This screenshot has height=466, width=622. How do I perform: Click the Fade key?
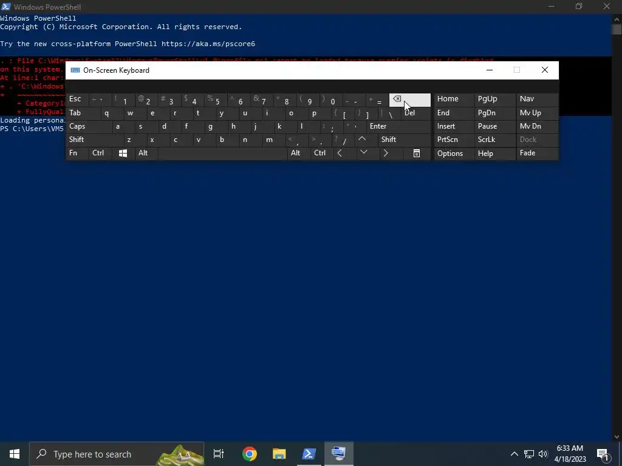[x=537, y=154]
